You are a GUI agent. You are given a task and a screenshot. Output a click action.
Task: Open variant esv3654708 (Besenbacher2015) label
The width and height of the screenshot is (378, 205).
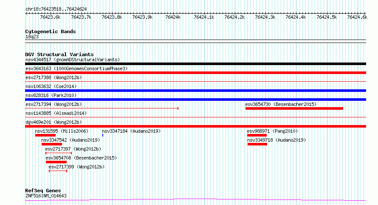click(81, 158)
